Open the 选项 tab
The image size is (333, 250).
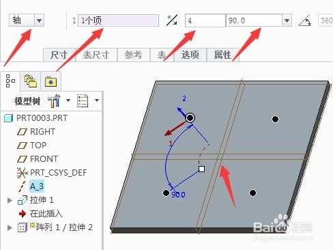tap(190, 55)
